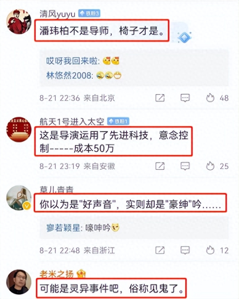Like the comment from 航天1号进入太空
Image resolution: width=239 pixels, height=299 pixels.
coord(210,166)
